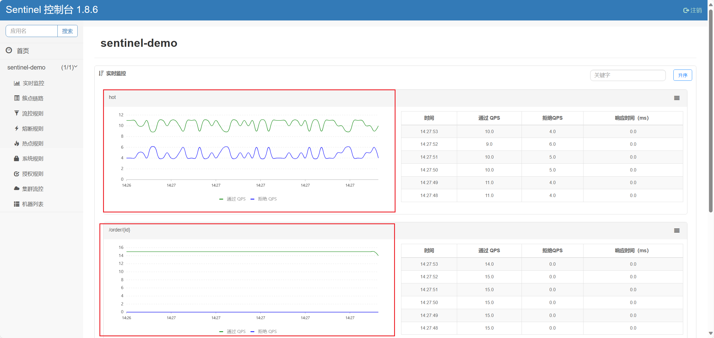
Task: Open 授权规则 in the sidebar menu
Action: tap(33, 174)
